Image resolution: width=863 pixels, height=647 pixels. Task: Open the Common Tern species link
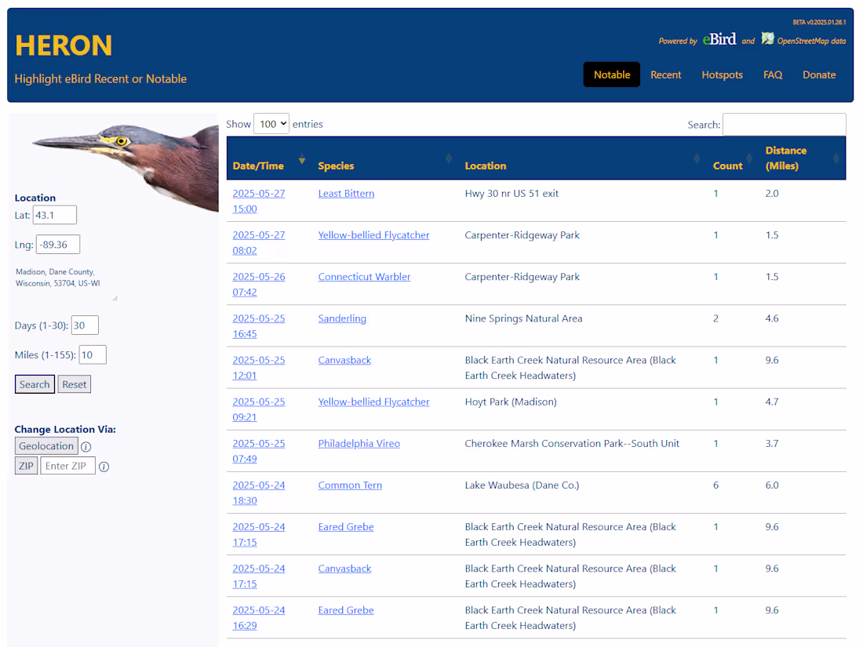(350, 485)
